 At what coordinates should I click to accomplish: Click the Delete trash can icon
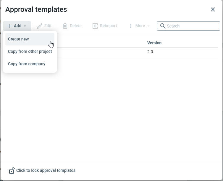[65, 26]
